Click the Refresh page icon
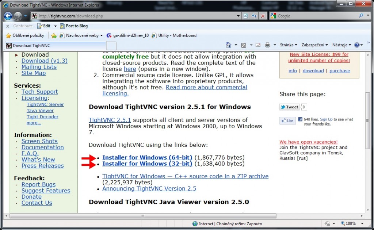Screen dimensions: 374x230 pyautogui.click(x=254, y=16)
